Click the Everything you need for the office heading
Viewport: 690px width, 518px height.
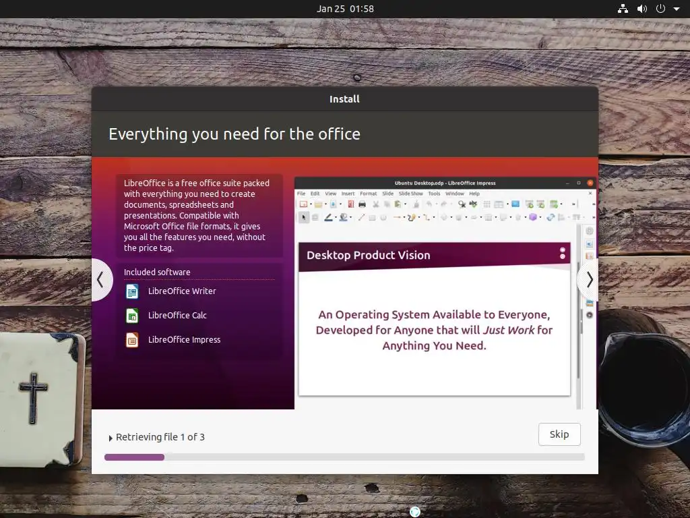[234, 134]
